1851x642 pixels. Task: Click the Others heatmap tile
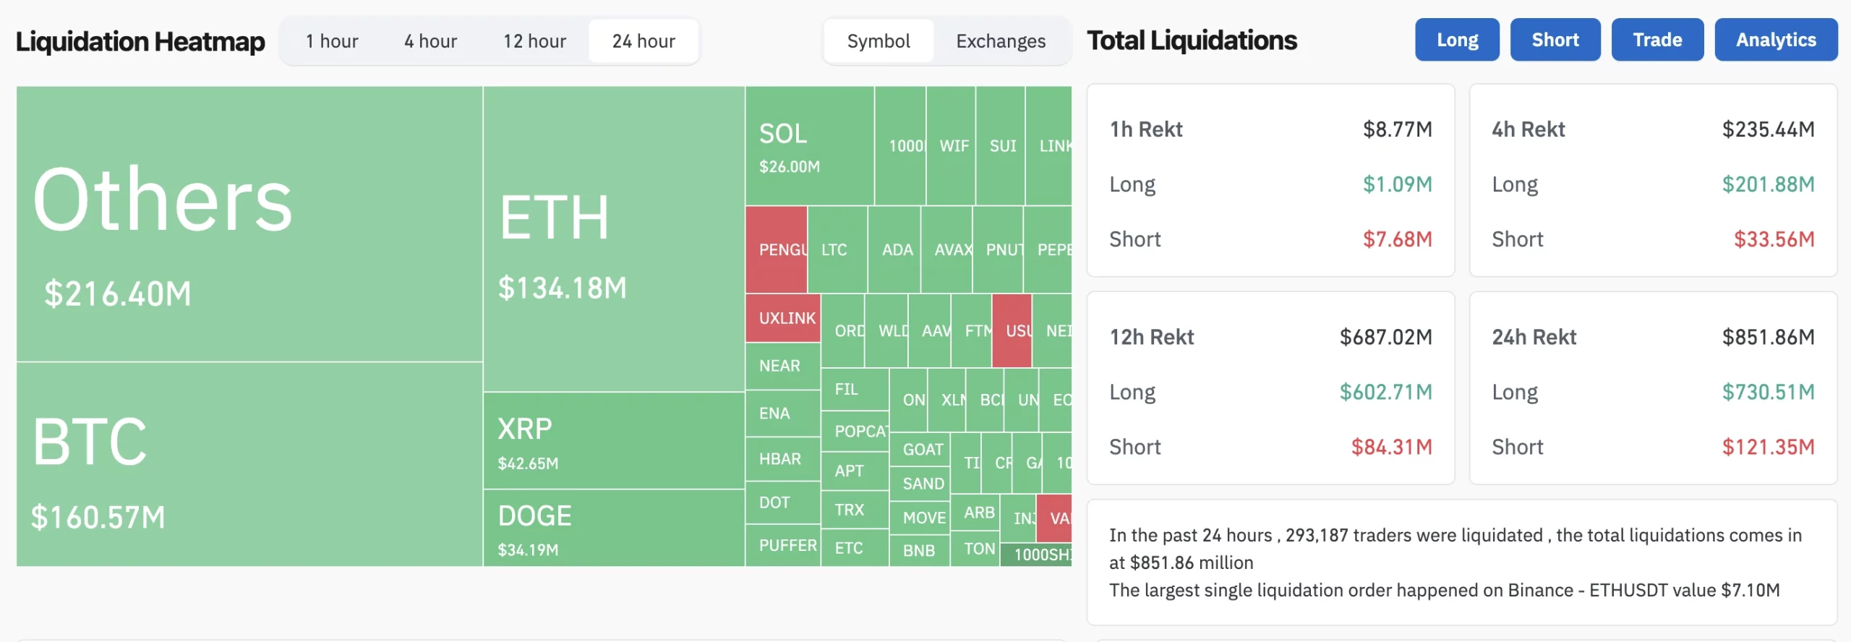coord(249,224)
